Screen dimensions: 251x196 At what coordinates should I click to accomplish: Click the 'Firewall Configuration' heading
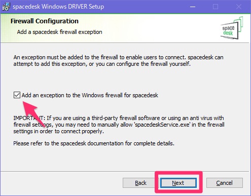click(45, 21)
